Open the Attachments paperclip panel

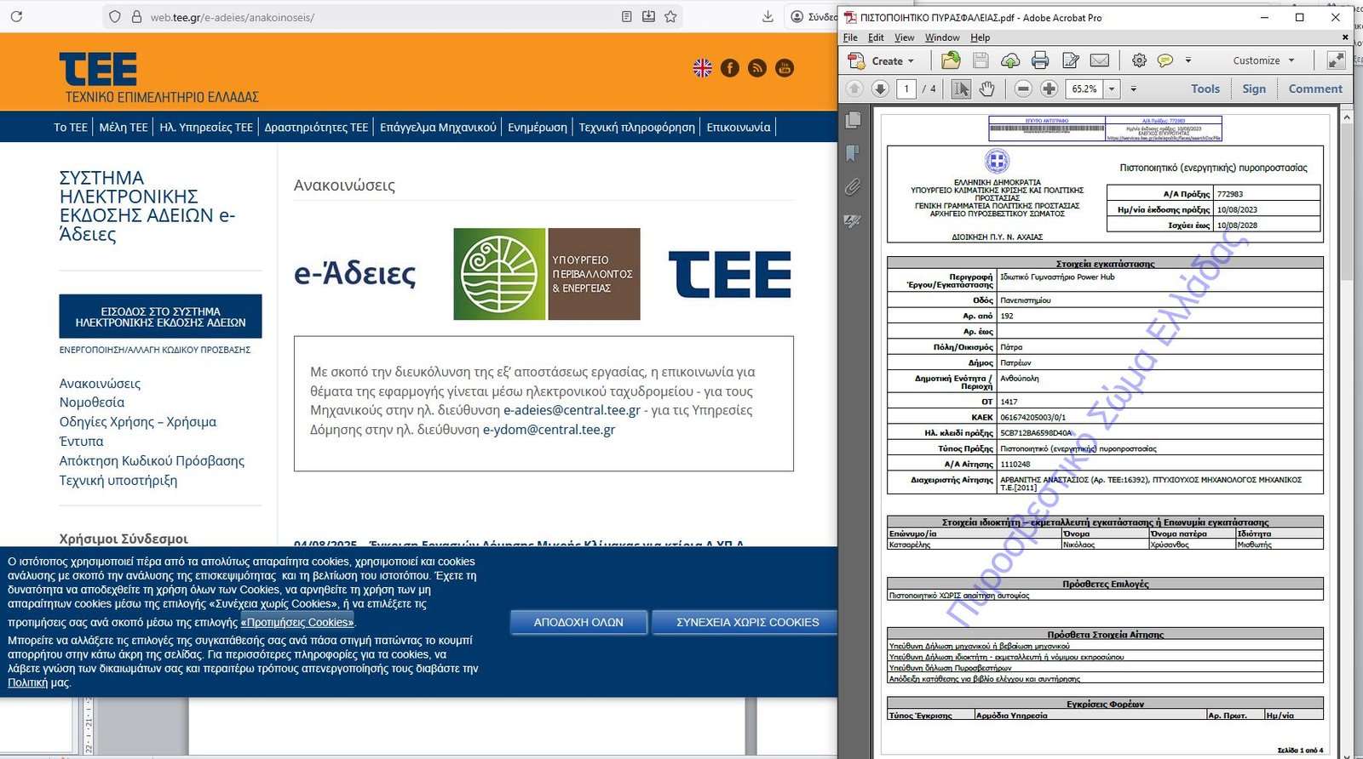coord(852,187)
